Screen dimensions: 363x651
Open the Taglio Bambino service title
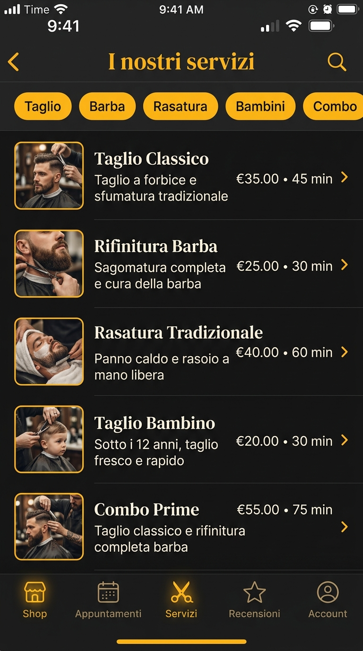coord(155,423)
